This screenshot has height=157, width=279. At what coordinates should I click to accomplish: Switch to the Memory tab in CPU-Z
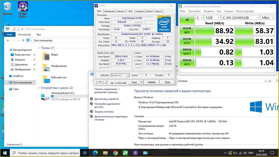[121, 11]
